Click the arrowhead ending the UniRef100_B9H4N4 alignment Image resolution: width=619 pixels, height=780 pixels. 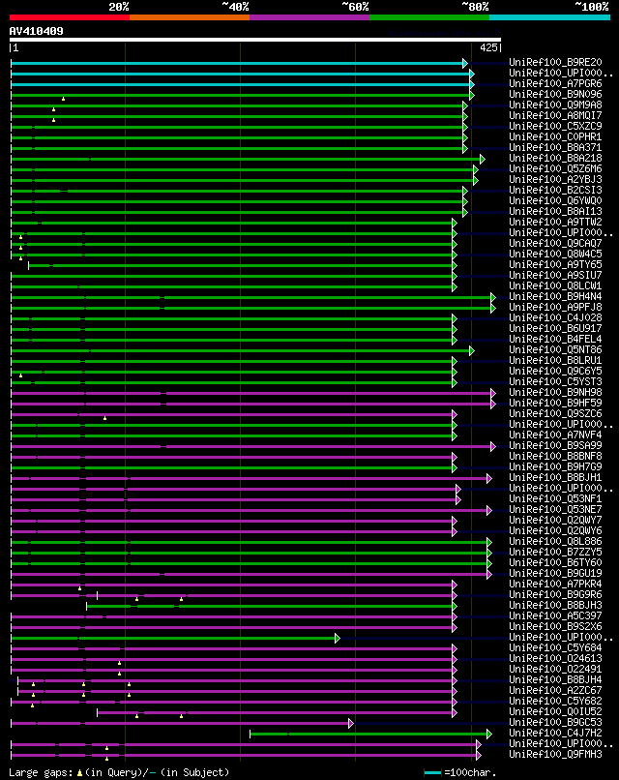point(493,297)
